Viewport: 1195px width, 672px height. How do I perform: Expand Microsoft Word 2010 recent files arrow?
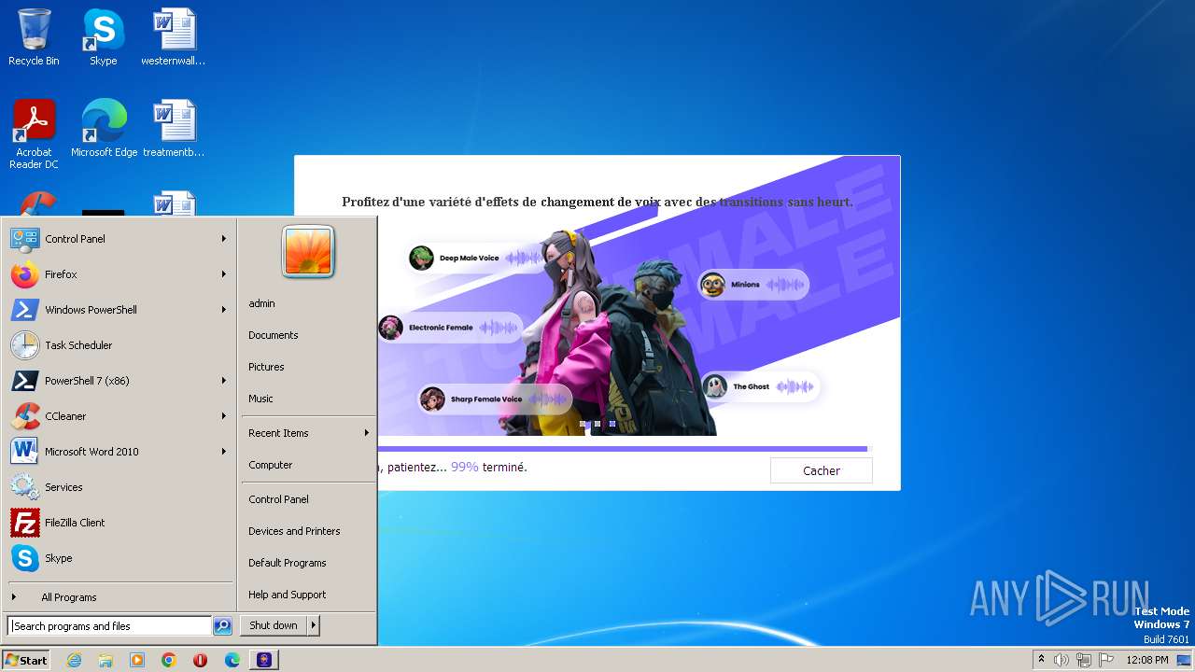click(x=224, y=452)
